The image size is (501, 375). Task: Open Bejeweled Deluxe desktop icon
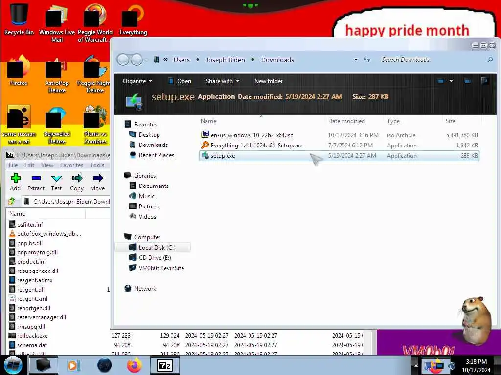pyautogui.click(x=57, y=125)
